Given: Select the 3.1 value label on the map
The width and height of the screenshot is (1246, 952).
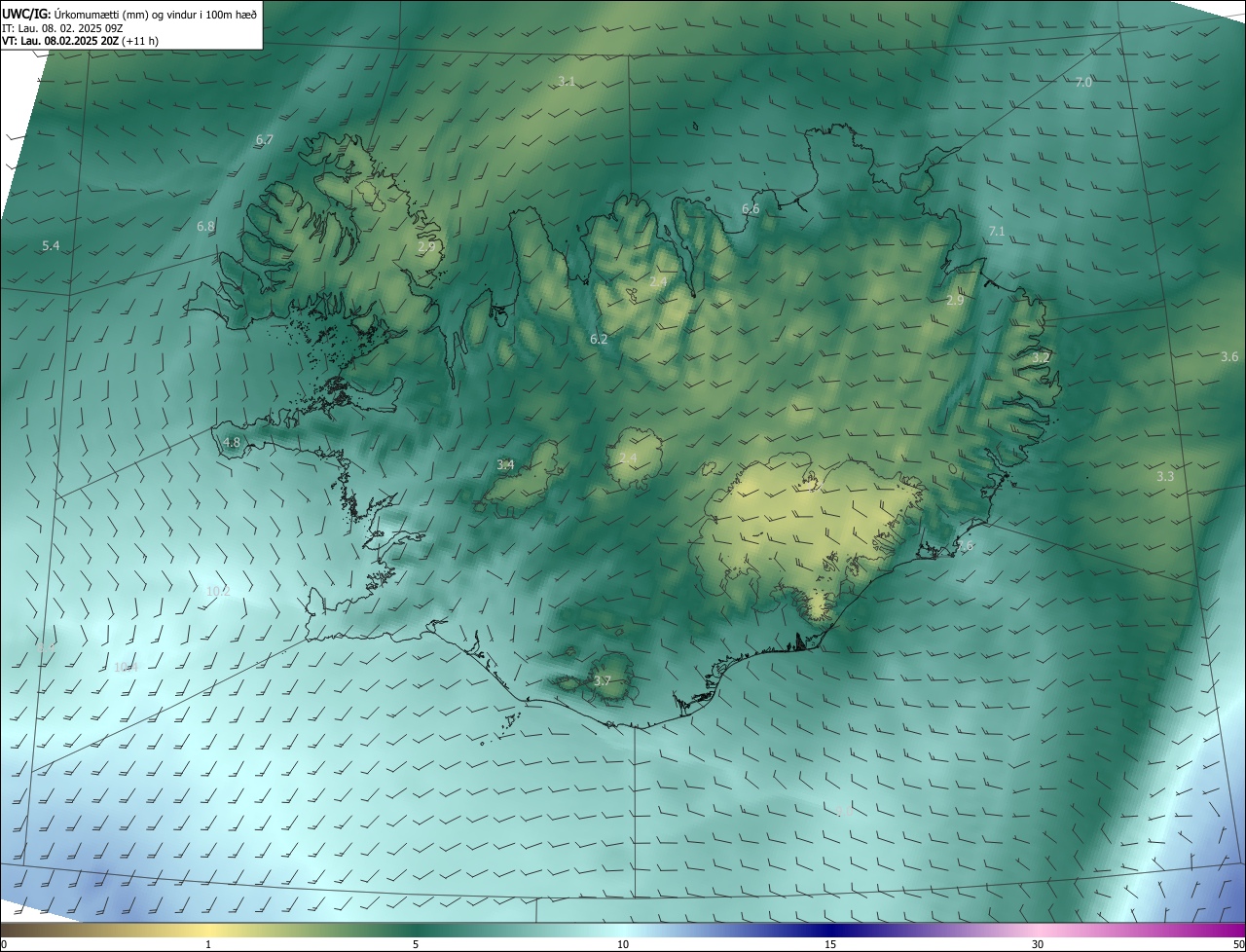Looking at the screenshot, I should tap(567, 81).
